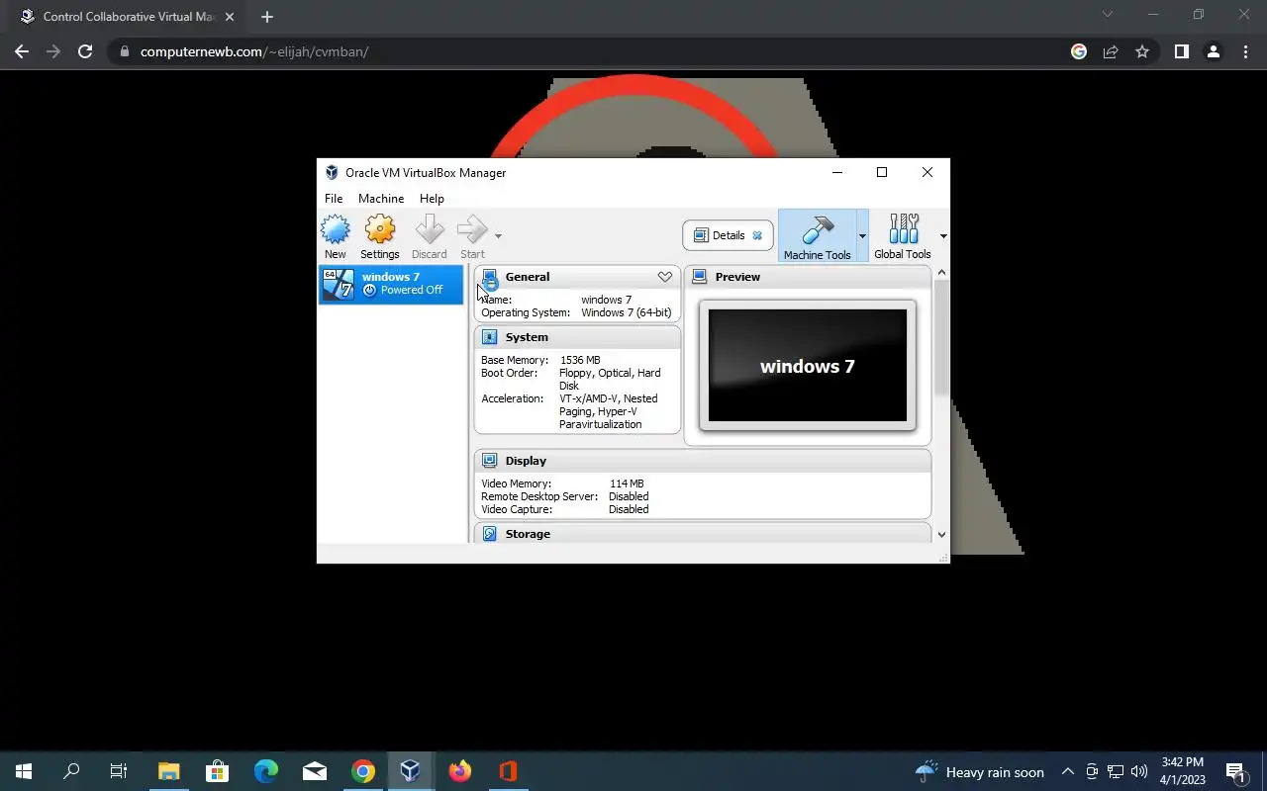Click the share page icon

(x=1111, y=51)
